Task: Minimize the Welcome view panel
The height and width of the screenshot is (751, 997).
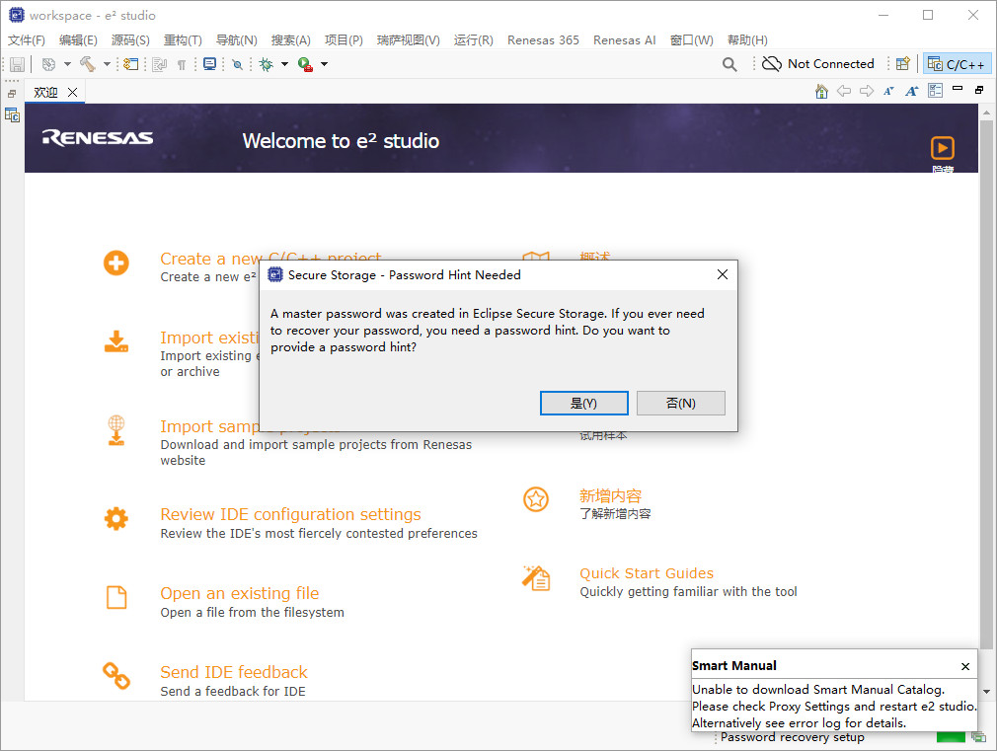Action: [x=958, y=89]
